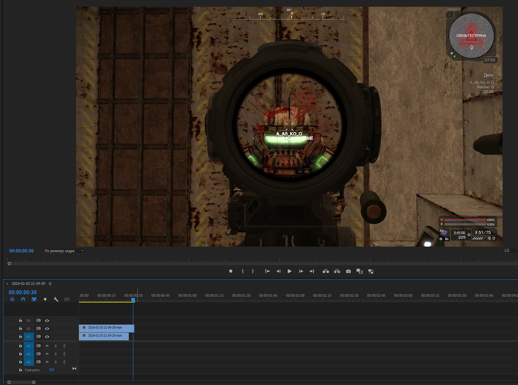The image size is (518, 385).
Task: Export frame with camera icon
Action: pos(348,271)
